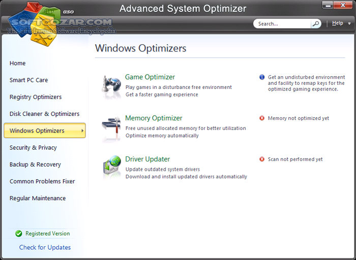Open Smart PC Care from sidebar
356x260 pixels.
click(x=28, y=80)
